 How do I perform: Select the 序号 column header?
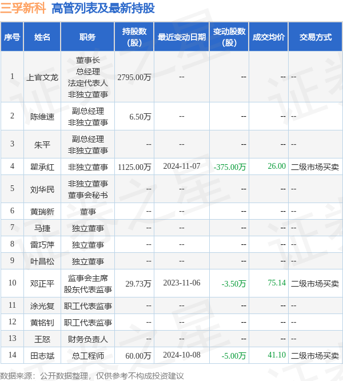coord(12,37)
